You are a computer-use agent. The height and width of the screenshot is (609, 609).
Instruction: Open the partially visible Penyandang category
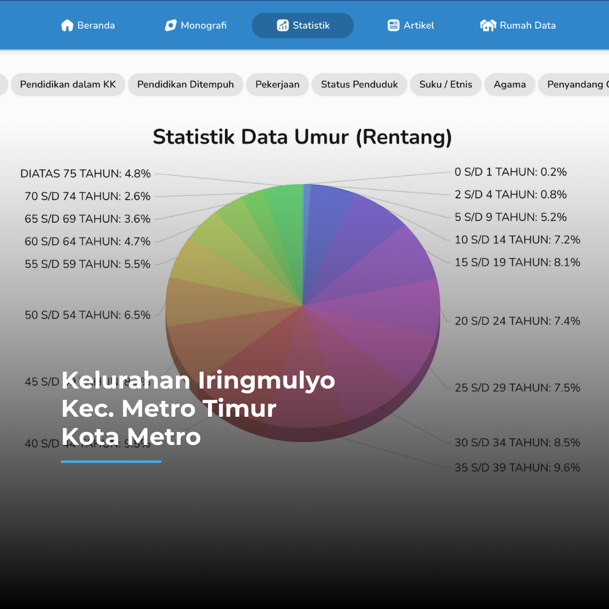574,84
